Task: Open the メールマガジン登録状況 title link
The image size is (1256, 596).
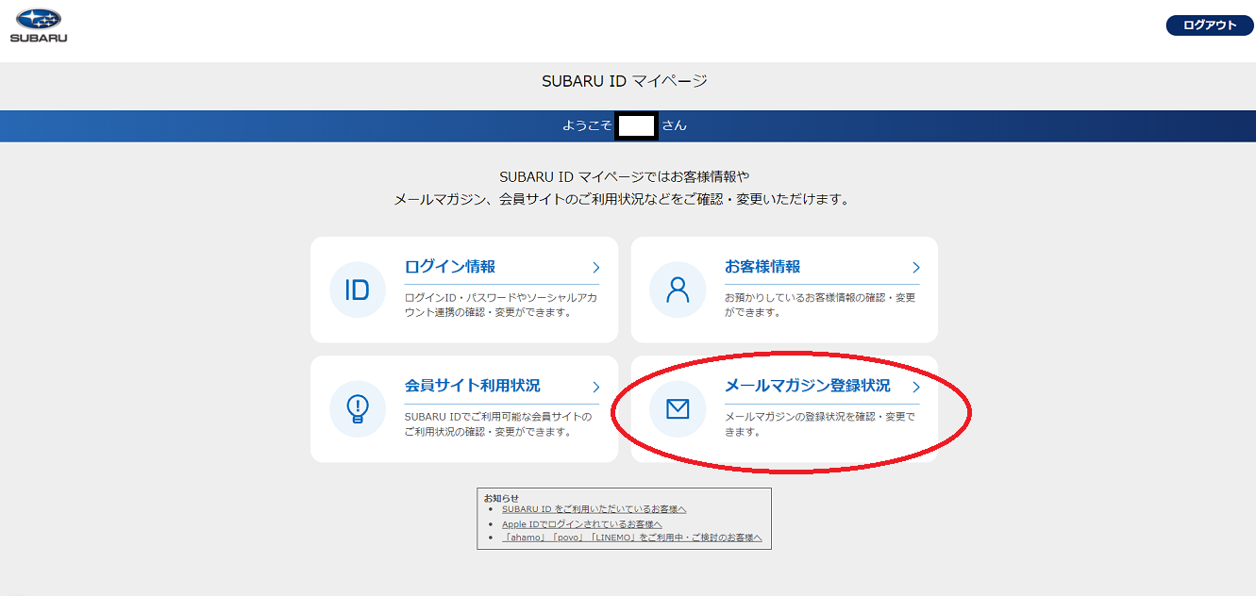Action: point(807,386)
